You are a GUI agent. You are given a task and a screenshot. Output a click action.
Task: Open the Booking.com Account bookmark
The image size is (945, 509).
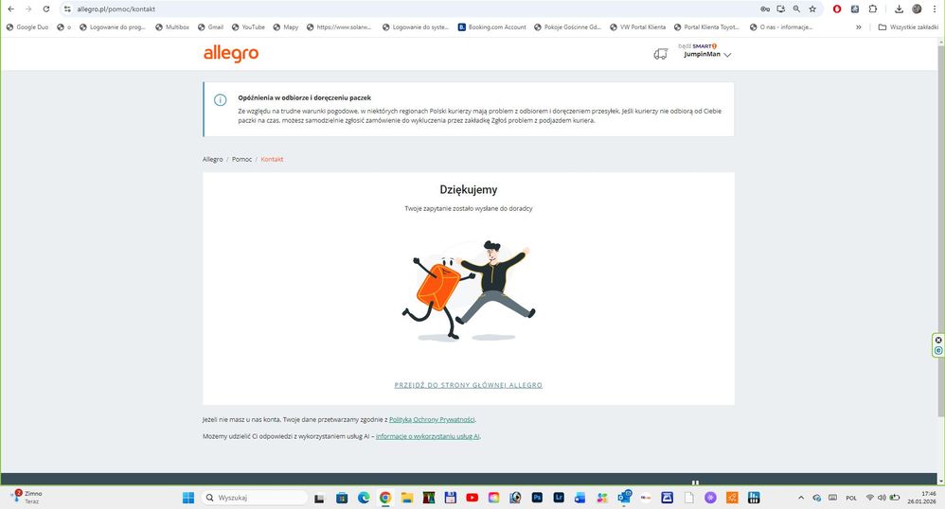click(x=491, y=27)
